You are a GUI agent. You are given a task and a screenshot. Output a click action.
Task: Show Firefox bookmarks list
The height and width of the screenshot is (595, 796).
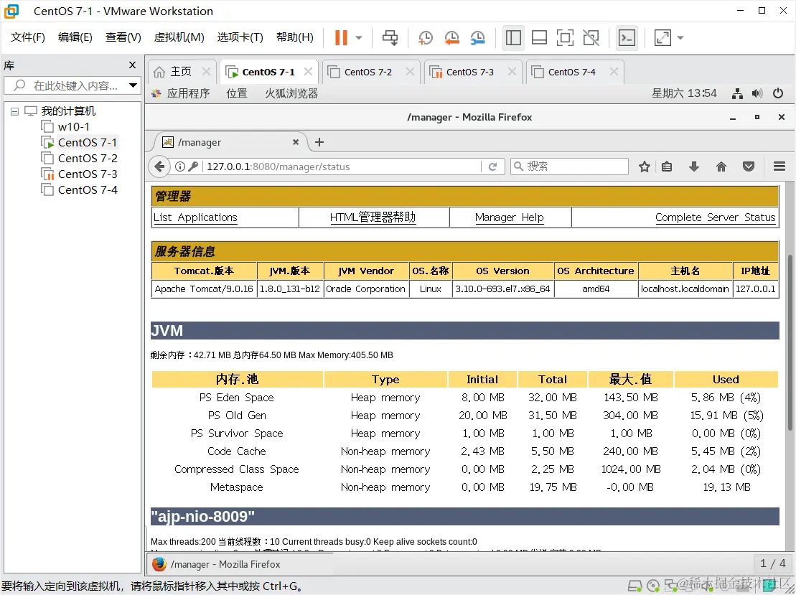coord(667,167)
